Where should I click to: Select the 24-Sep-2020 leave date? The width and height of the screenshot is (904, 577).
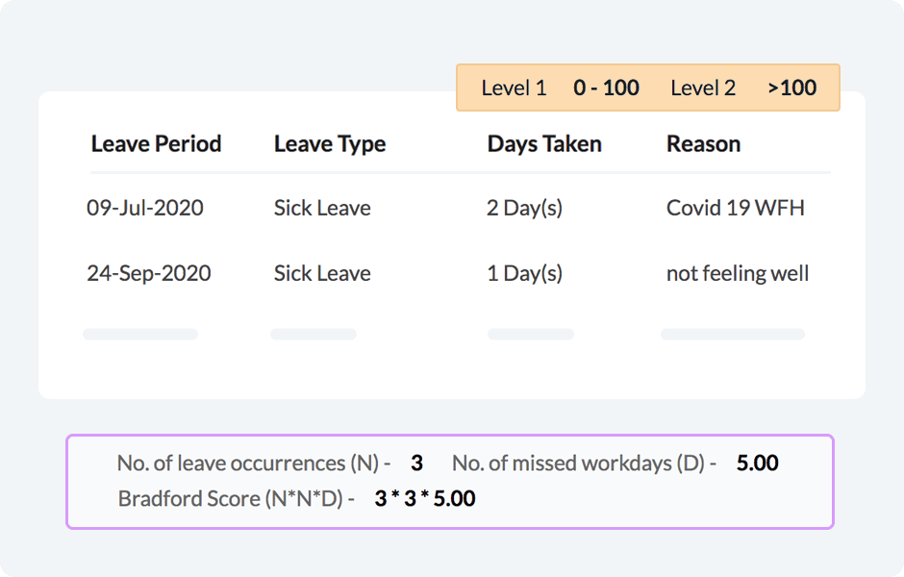[x=149, y=273]
